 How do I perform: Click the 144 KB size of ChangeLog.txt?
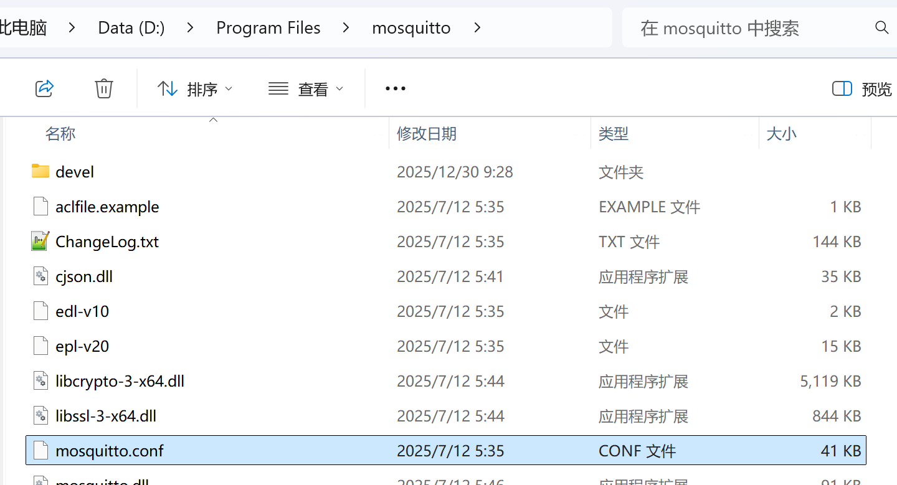837,242
